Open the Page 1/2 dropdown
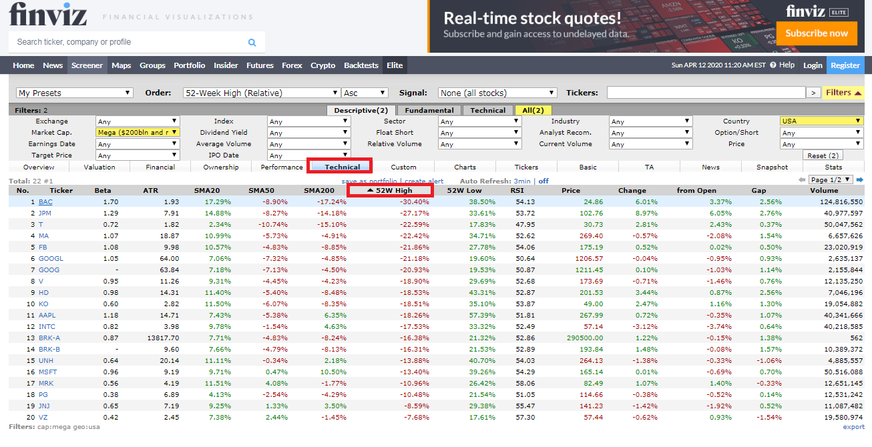This screenshot has width=872, height=447. click(831, 179)
